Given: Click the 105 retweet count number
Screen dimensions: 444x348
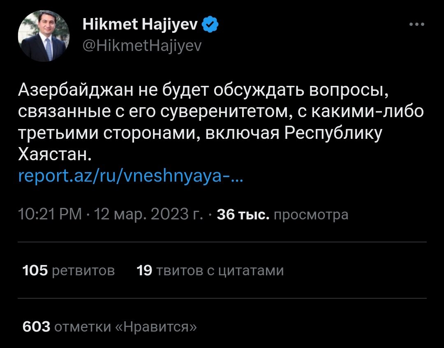Looking at the screenshot, I should 35,270.
